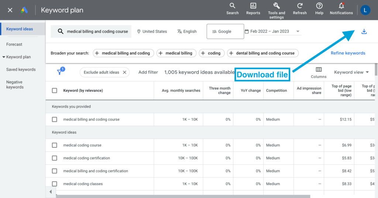Click the download keyword ideas icon
The height and width of the screenshot is (198, 378).
[x=364, y=32]
